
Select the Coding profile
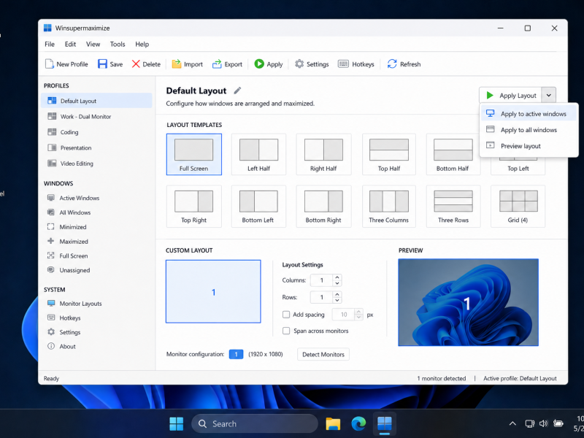(x=96, y=132)
